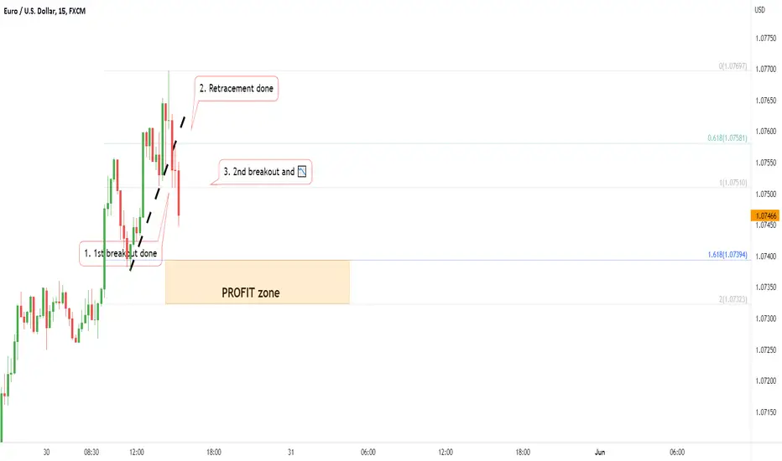
Task: Click the 'Jun' marker on the time axis
Action: pyautogui.click(x=599, y=452)
